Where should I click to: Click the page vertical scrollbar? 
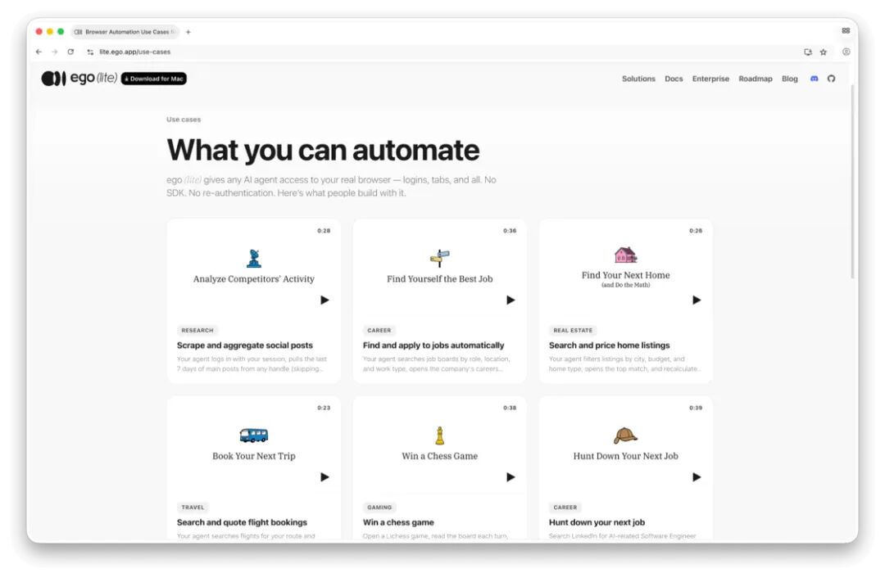[x=852, y=182]
